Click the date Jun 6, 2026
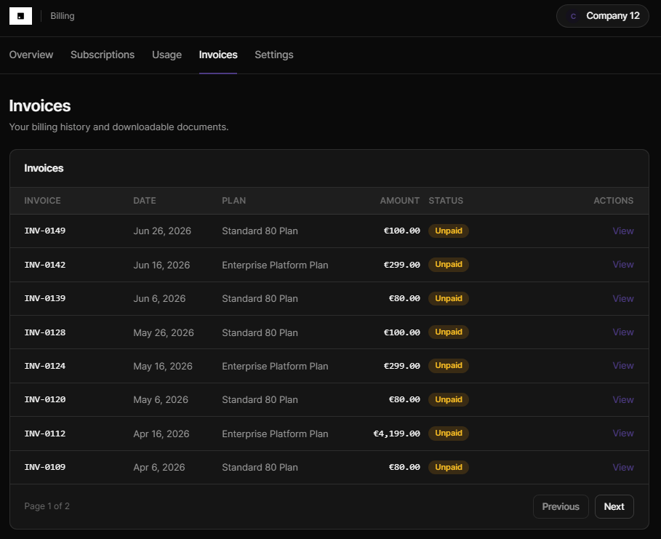Image resolution: width=661 pixels, height=539 pixels. coord(159,299)
